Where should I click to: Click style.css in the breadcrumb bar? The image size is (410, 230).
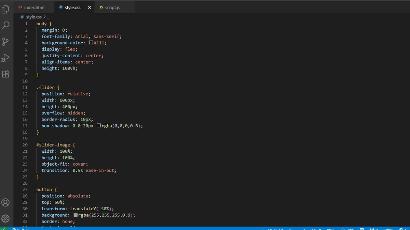(x=34, y=16)
